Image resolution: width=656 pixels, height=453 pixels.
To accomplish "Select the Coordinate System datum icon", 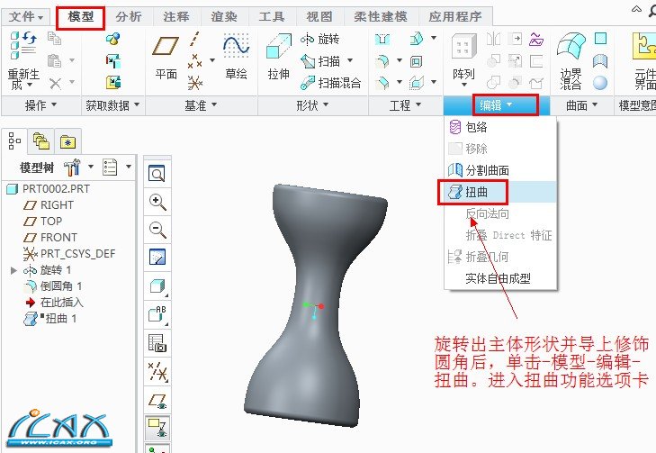I will [194, 83].
